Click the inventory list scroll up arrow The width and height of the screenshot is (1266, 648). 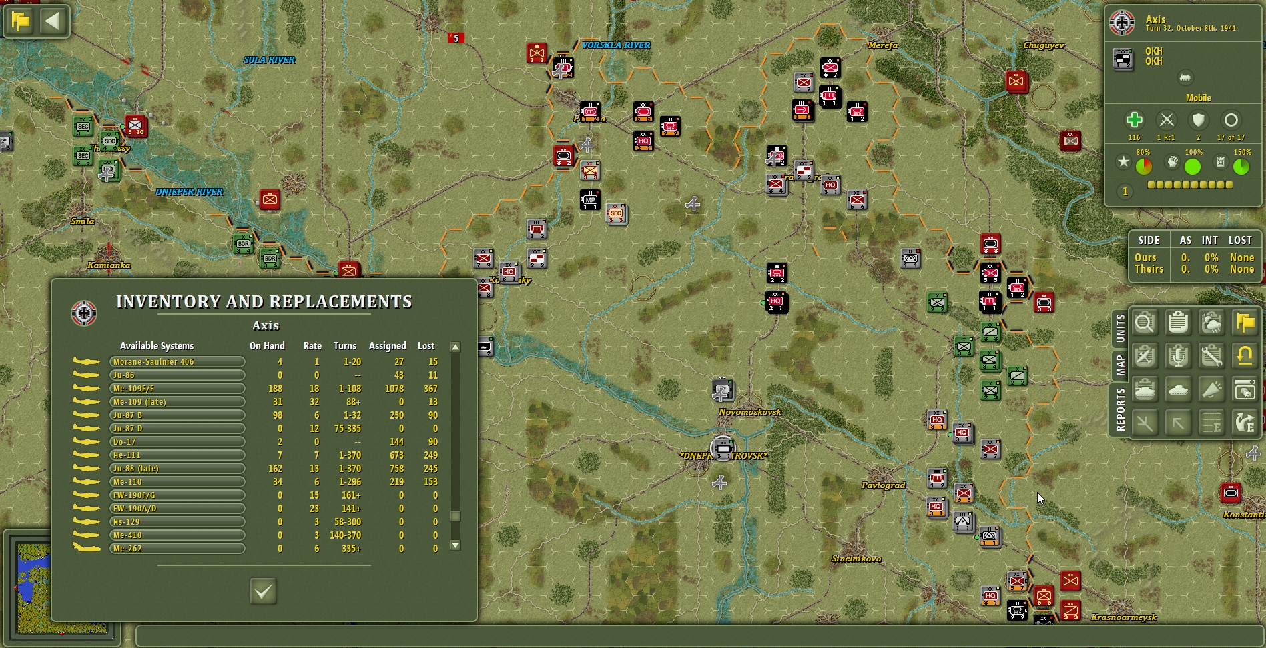click(x=456, y=347)
